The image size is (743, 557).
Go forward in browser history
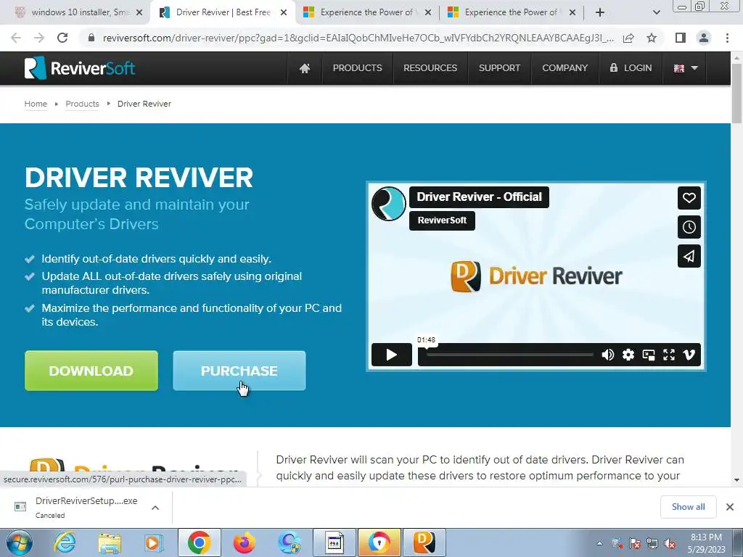point(39,38)
